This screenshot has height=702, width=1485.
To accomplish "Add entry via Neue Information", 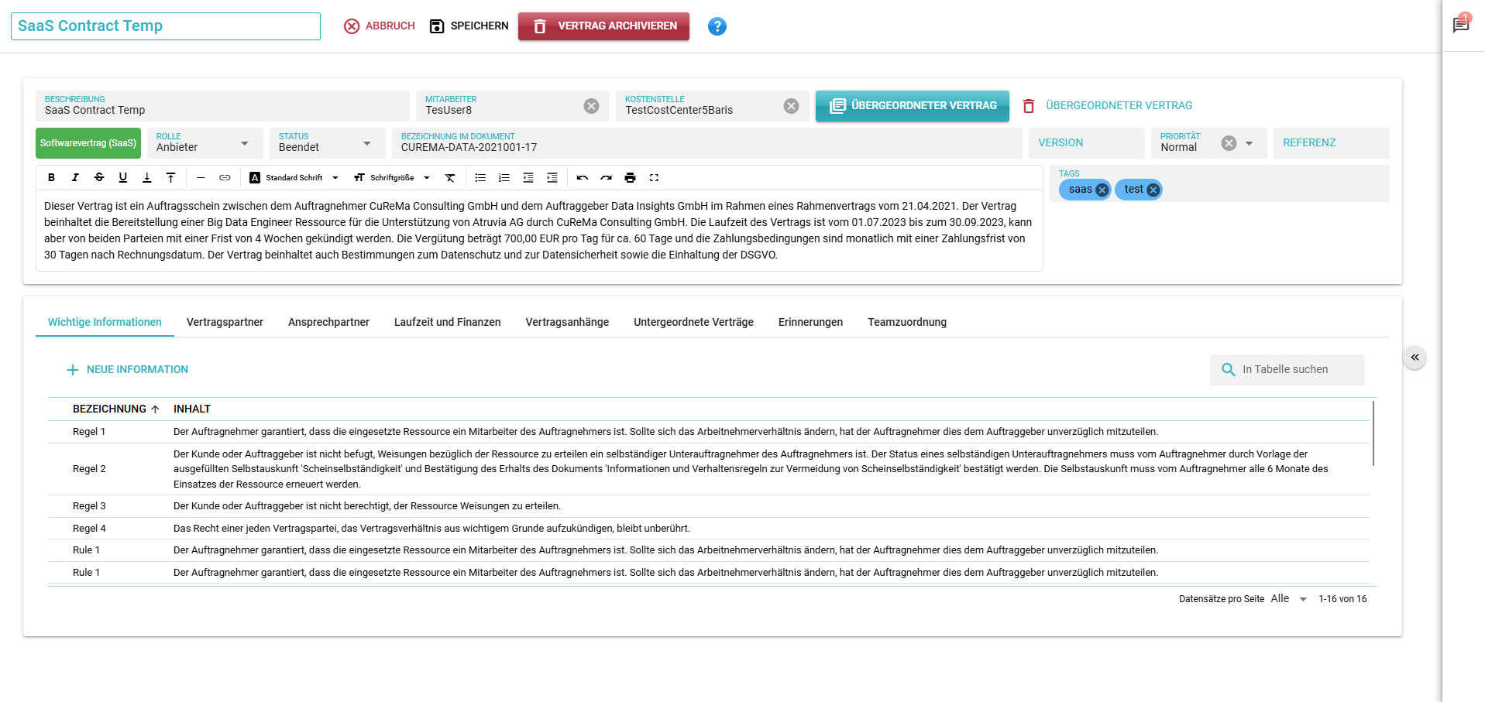I will click(128, 370).
